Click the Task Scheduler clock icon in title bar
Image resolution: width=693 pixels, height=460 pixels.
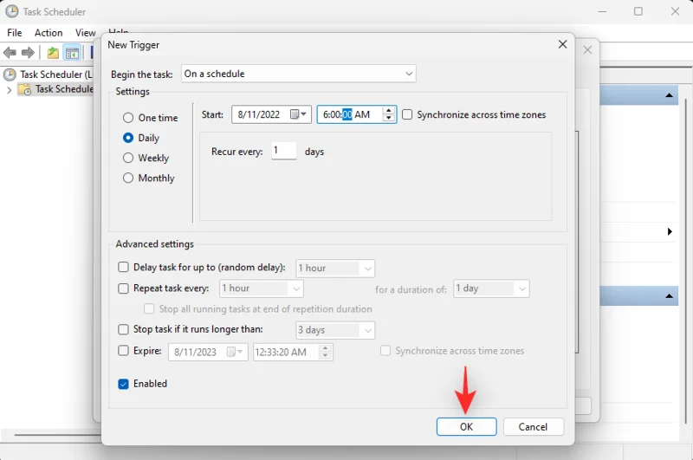tap(12, 11)
